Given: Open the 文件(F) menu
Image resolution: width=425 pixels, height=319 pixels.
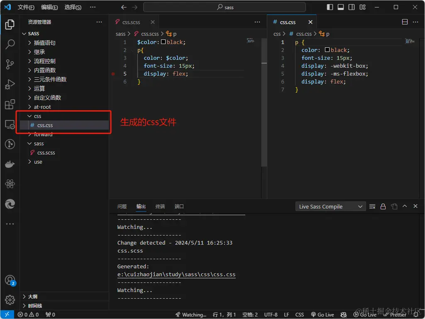Looking at the screenshot, I should (x=26, y=7).
